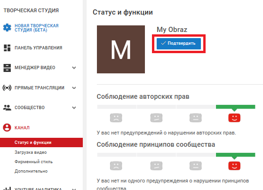The width and height of the screenshot is (263, 190).
Task: Expand the ПРЯМЫЕ ТРАНСЛЯЦИИ section chevron
Action: point(74,87)
